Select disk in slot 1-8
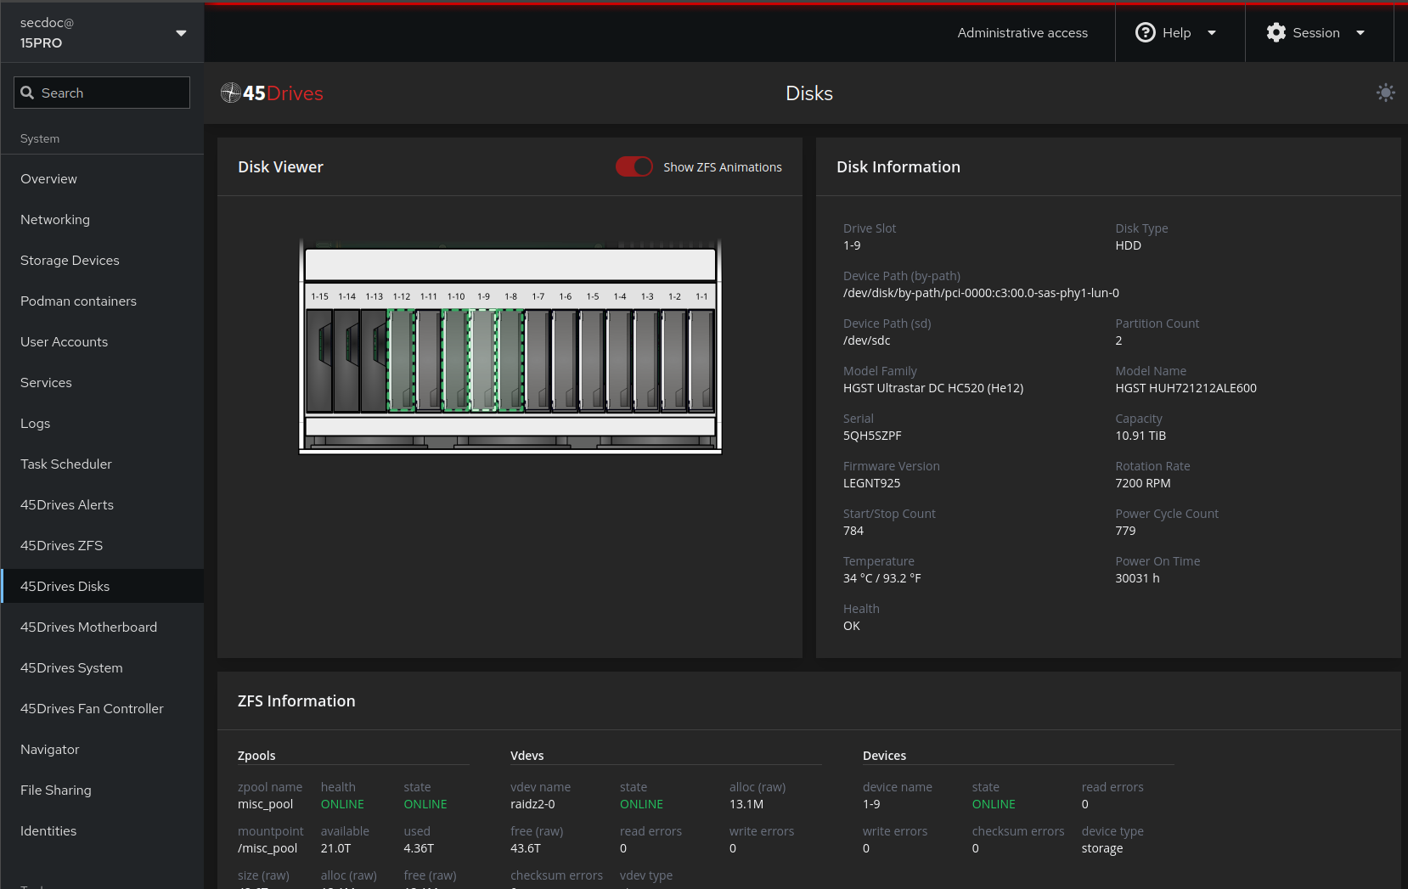This screenshot has width=1408, height=889. pos(510,361)
